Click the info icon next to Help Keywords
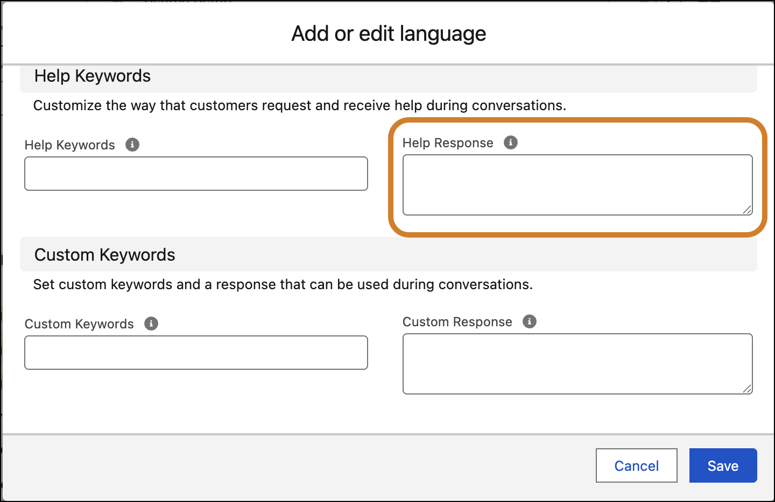Image resolution: width=775 pixels, height=502 pixels. point(132,145)
